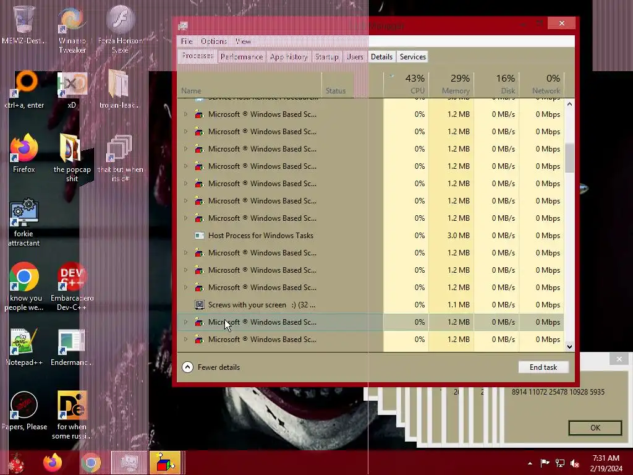Click the Firefox icon in the taskbar
The height and width of the screenshot is (475, 633).
[x=53, y=463]
